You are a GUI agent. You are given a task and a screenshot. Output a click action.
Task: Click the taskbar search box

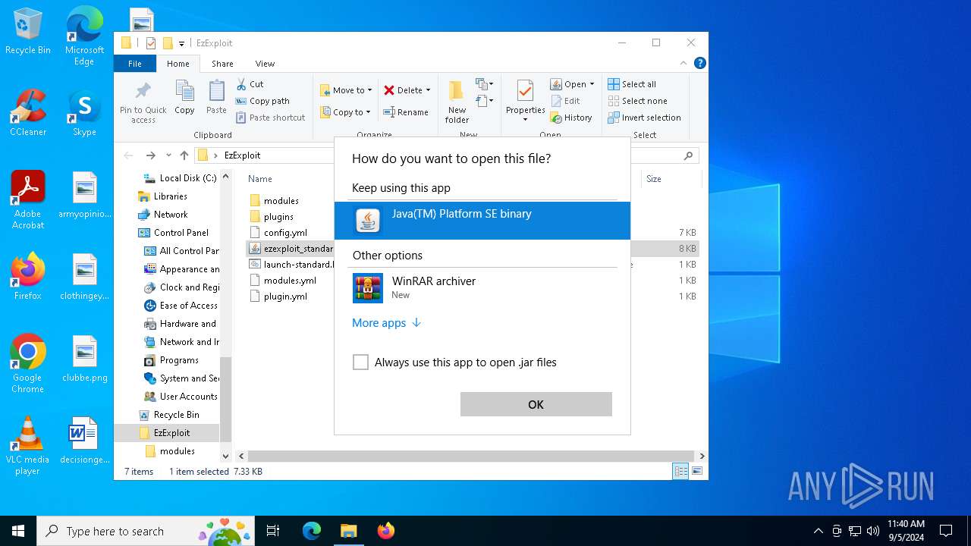click(146, 531)
